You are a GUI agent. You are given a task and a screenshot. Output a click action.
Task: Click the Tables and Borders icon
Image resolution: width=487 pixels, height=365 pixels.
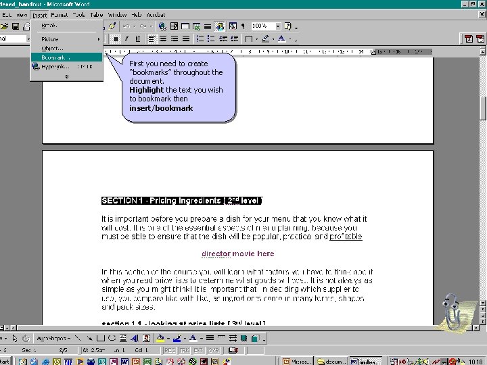pyautogui.click(x=174, y=26)
